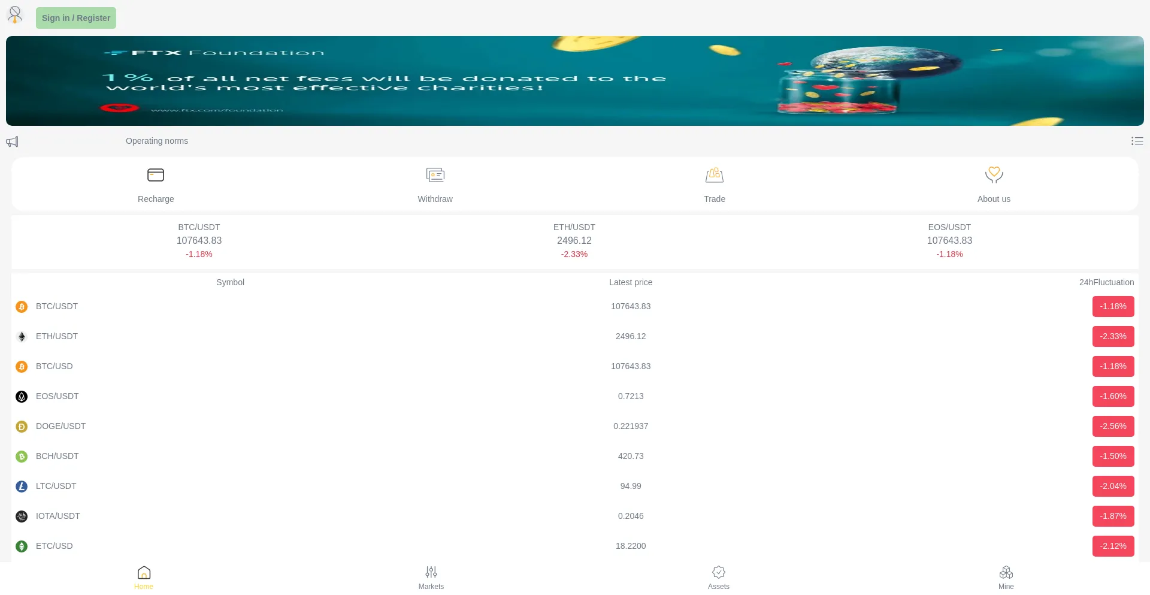Screen dimensions: 1150x595
Task: Click the Litecoin icon
Action: point(22,487)
